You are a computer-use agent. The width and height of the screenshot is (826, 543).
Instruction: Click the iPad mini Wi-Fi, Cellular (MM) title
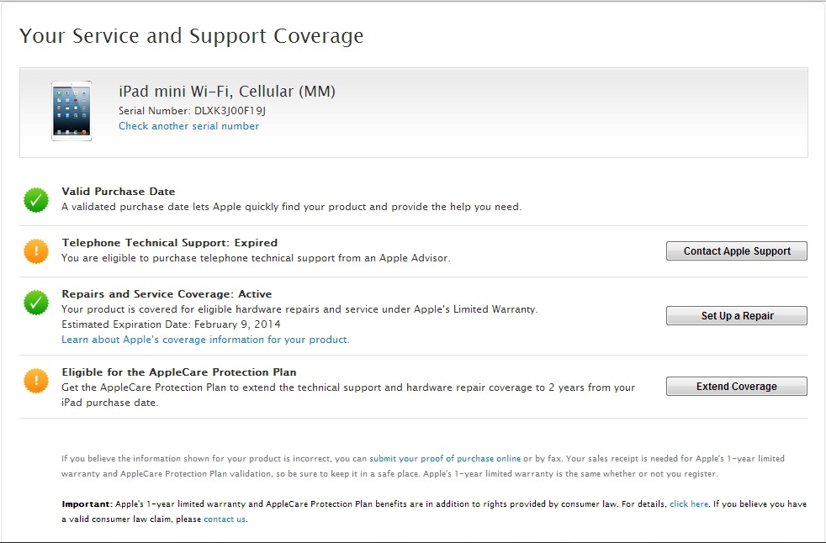click(x=227, y=92)
